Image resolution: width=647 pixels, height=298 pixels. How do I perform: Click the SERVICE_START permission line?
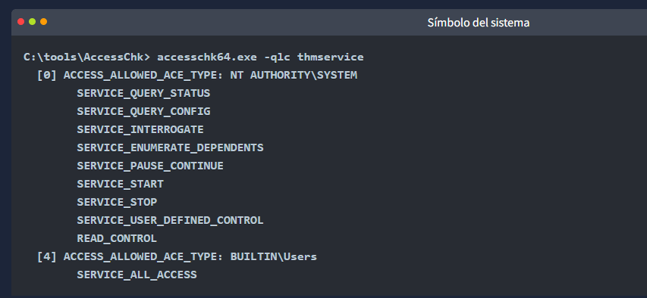click(x=120, y=184)
